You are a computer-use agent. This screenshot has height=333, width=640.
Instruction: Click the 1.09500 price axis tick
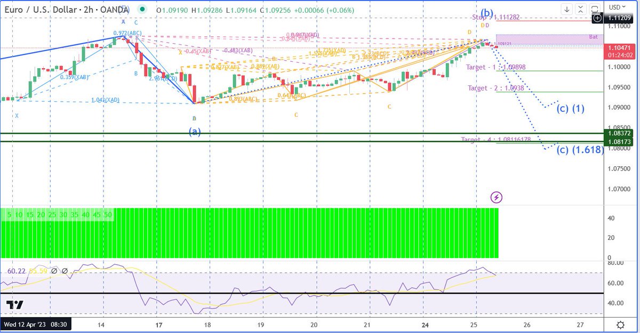point(619,87)
